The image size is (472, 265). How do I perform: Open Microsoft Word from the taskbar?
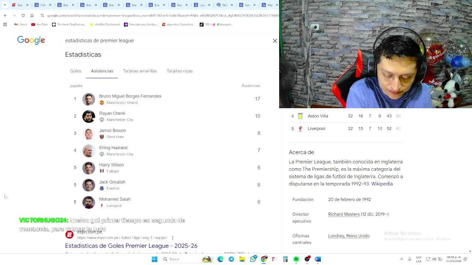click(318, 259)
